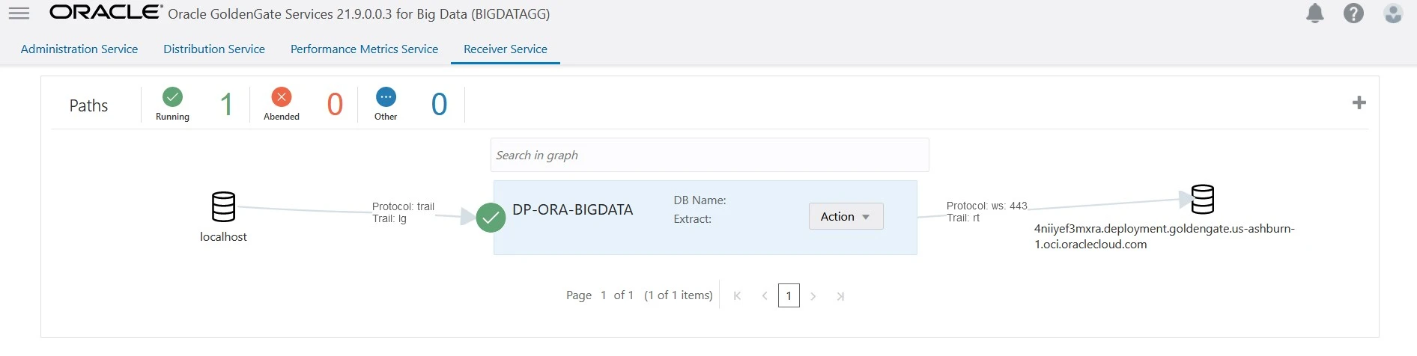
Task: Switch to Performance Metrics Service tab
Action: 364,49
